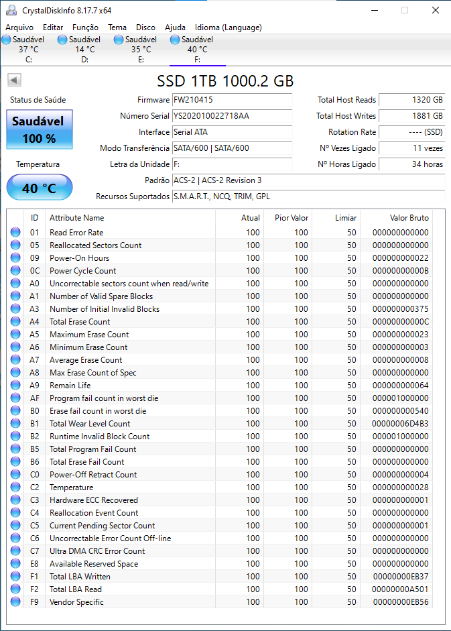This screenshot has height=631, width=451.
Task: Click the transfer mode field SATA/600 | SATA/600
Action: 232,148
